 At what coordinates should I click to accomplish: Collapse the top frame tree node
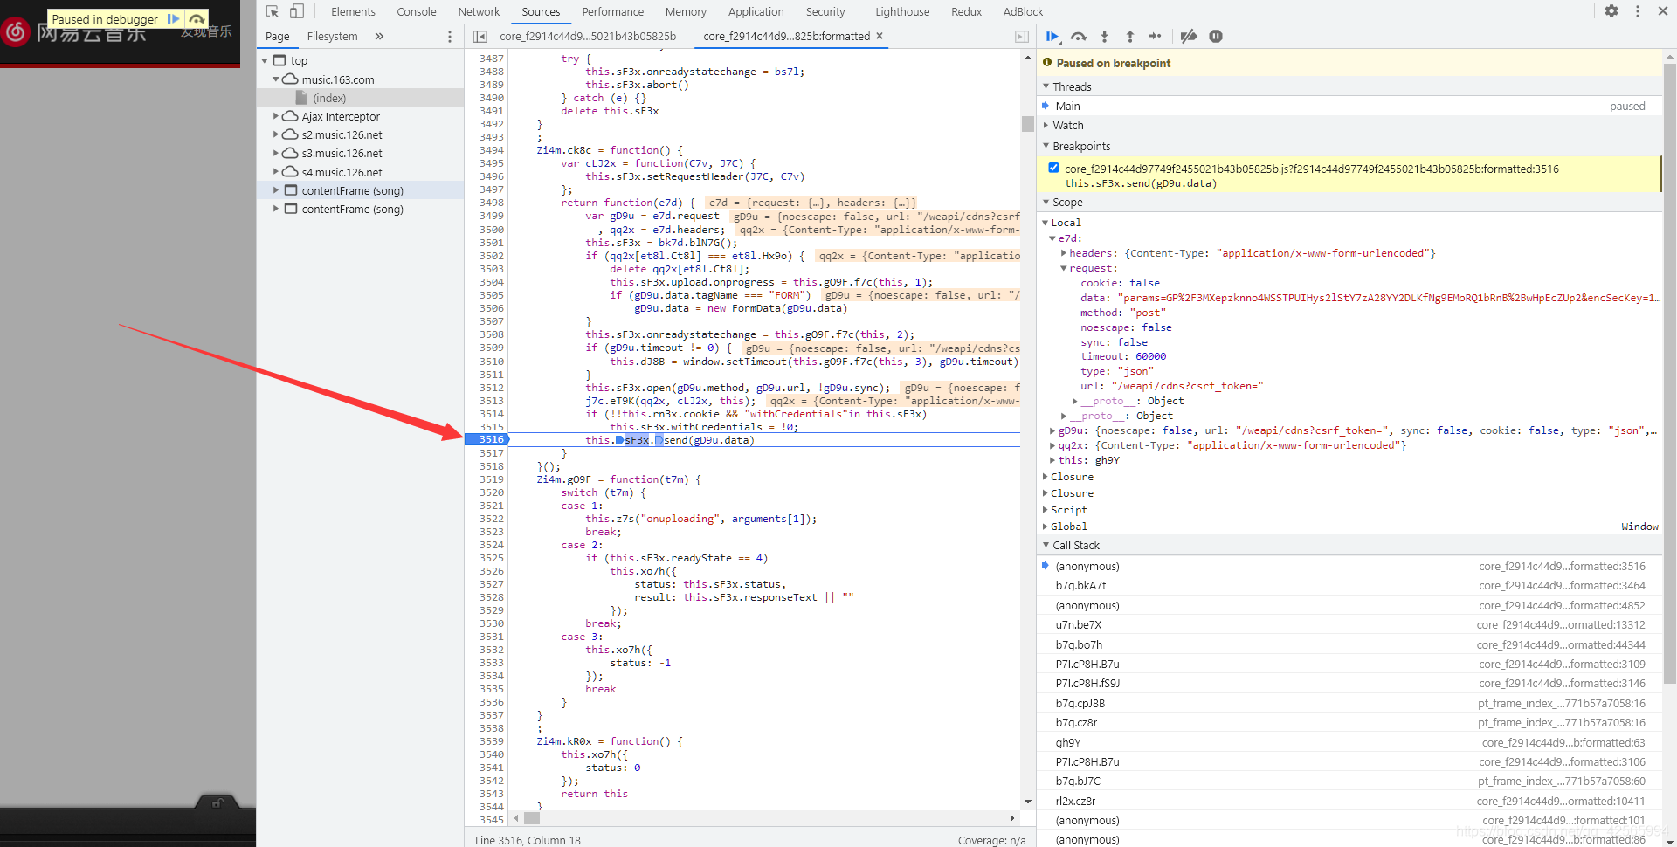(265, 60)
